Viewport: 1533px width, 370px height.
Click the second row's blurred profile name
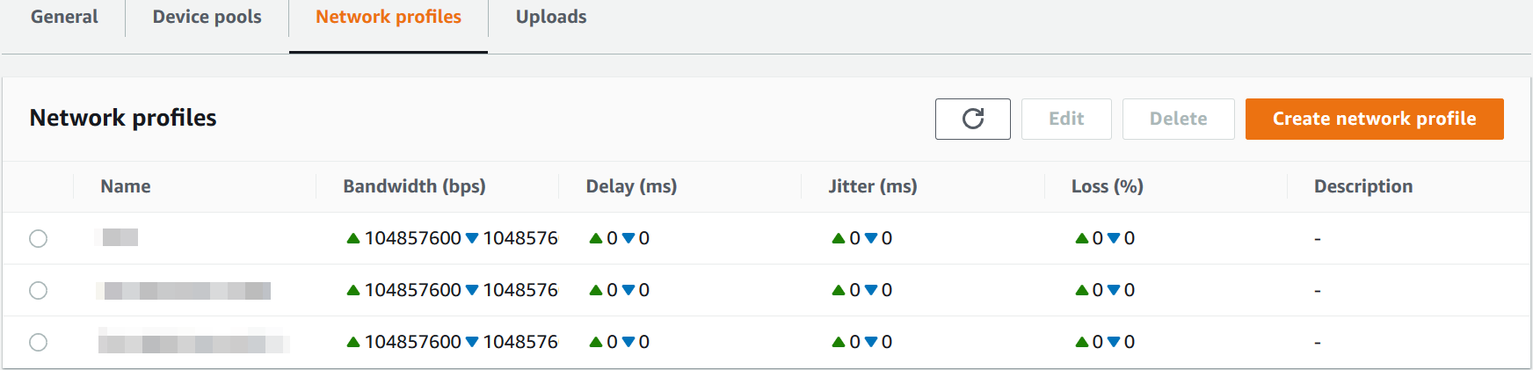pos(187,290)
